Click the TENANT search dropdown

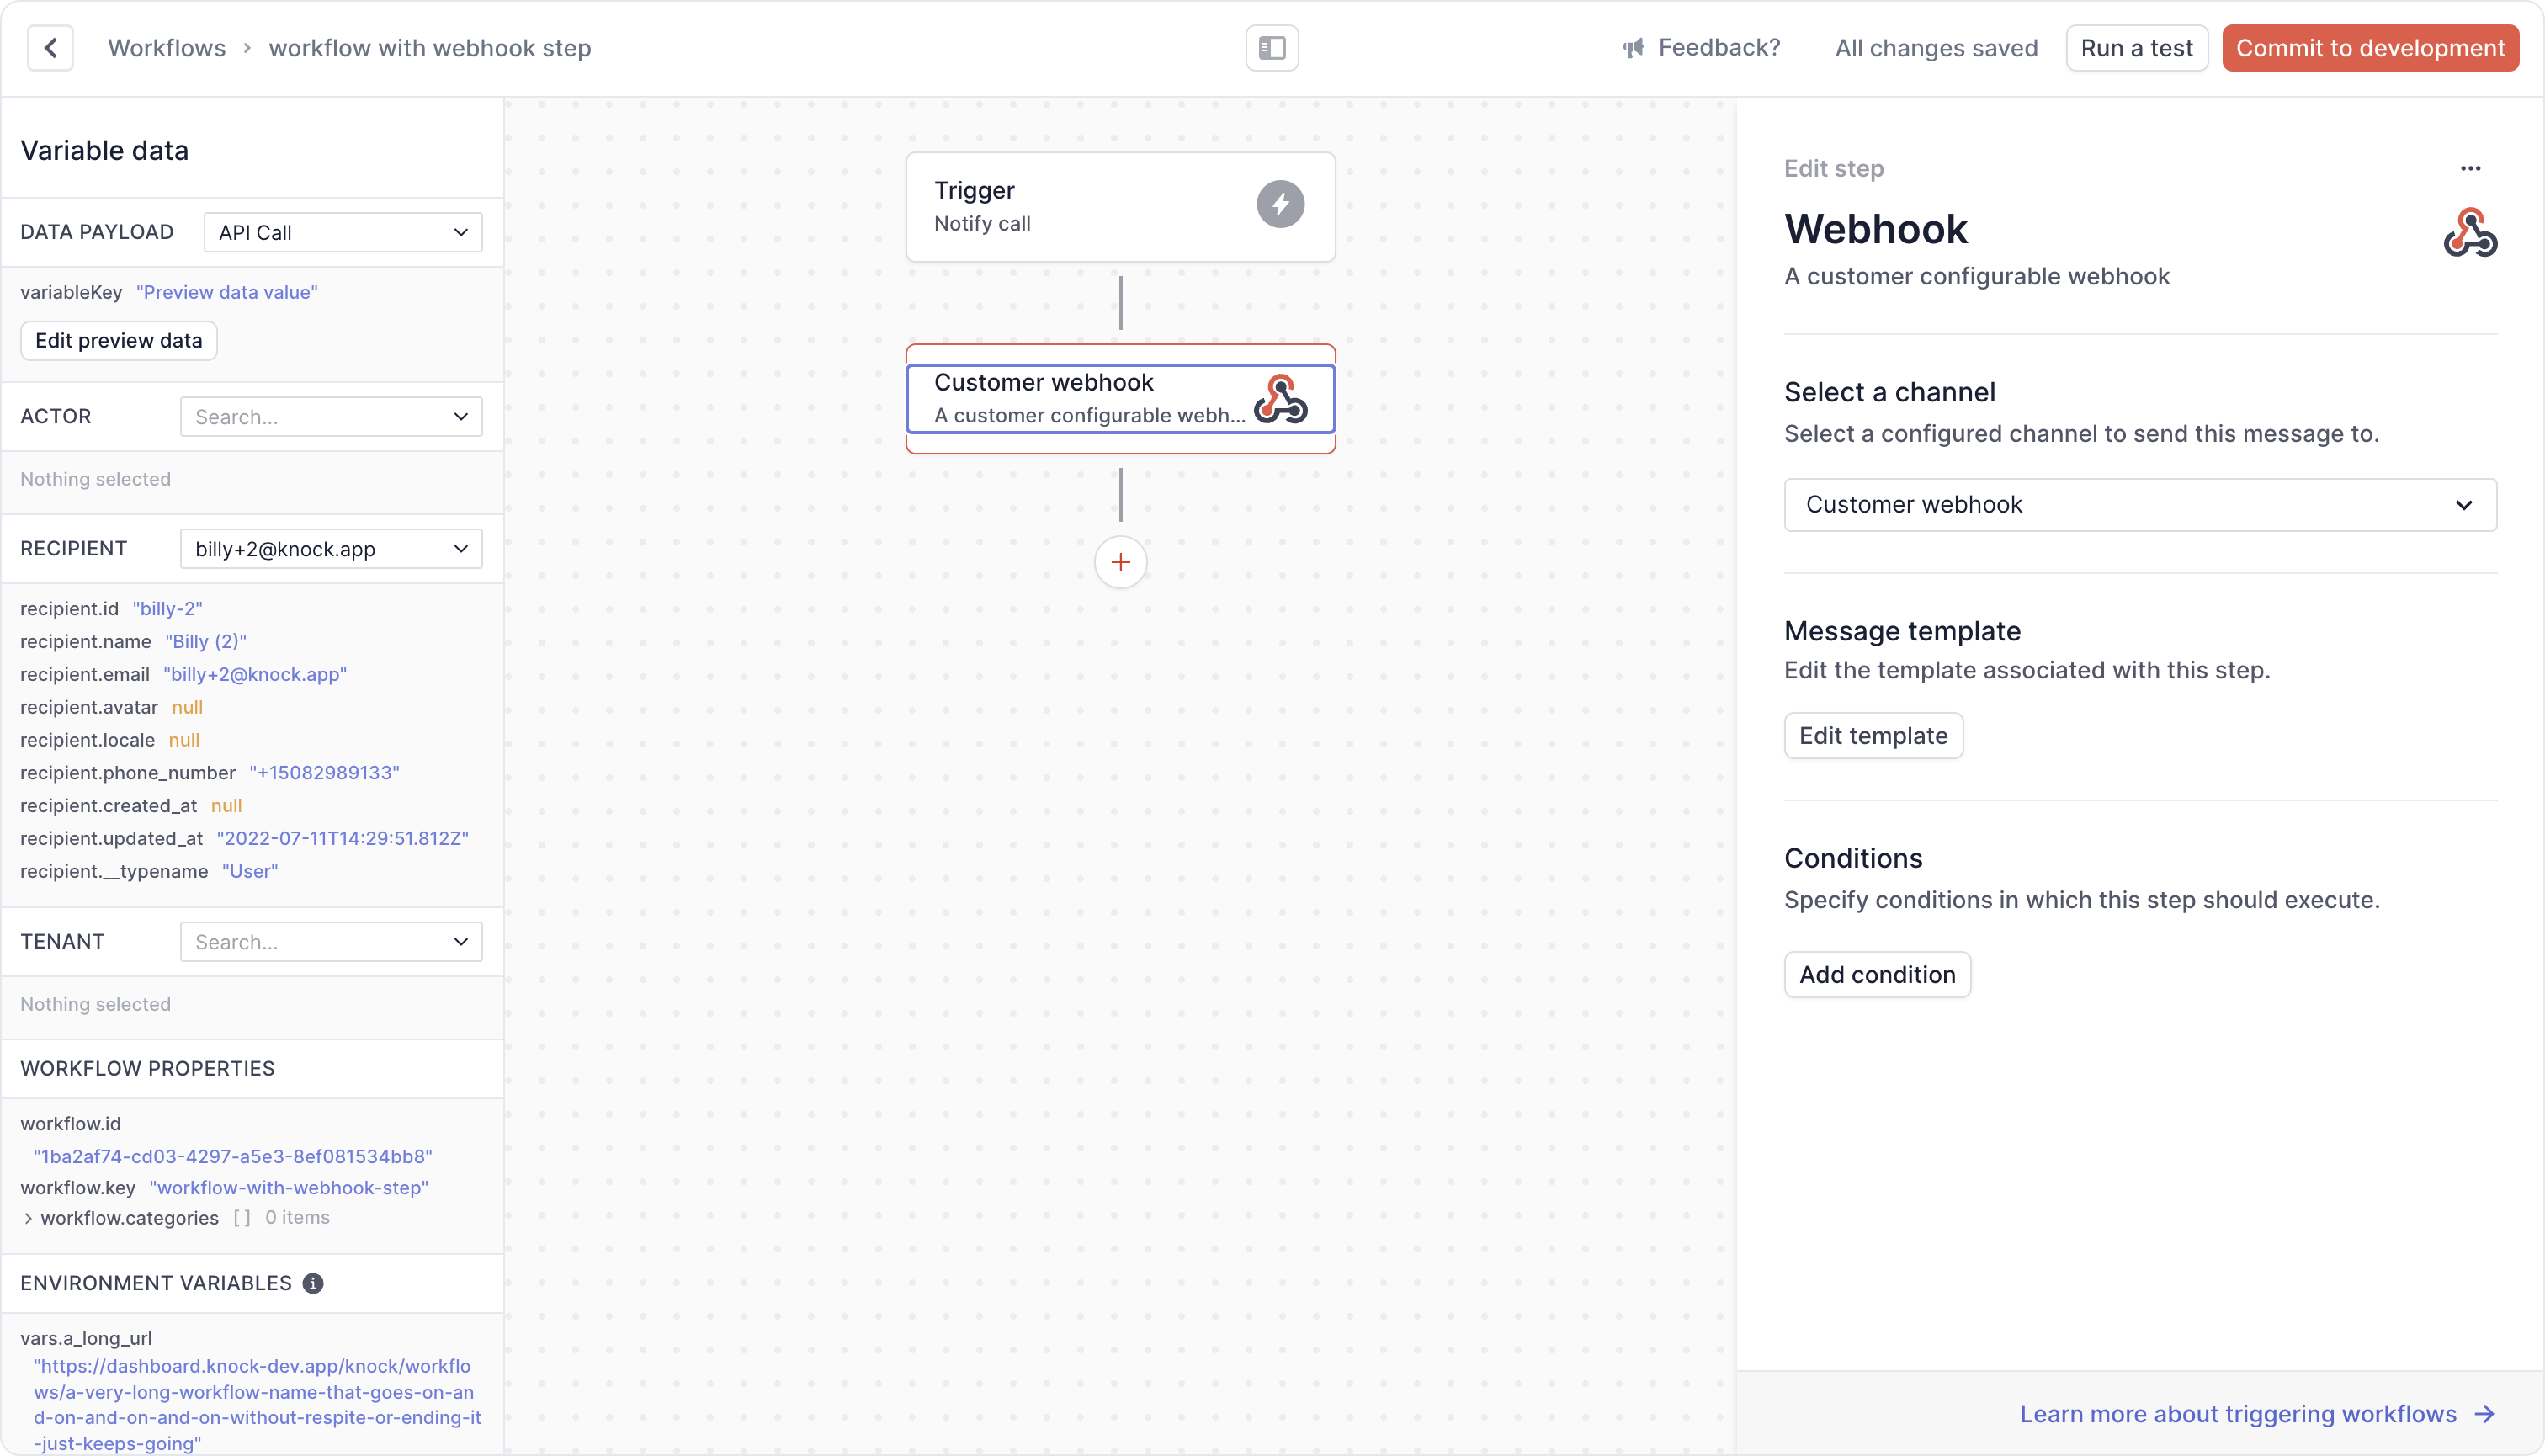[331, 940]
